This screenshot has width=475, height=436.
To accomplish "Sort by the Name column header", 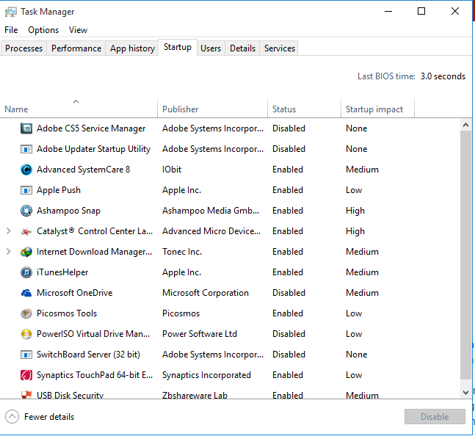I will coord(79,108).
